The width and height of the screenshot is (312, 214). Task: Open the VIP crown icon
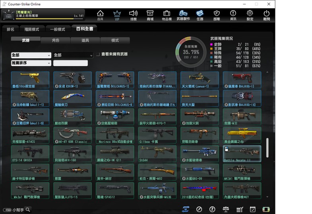click(117, 15)
